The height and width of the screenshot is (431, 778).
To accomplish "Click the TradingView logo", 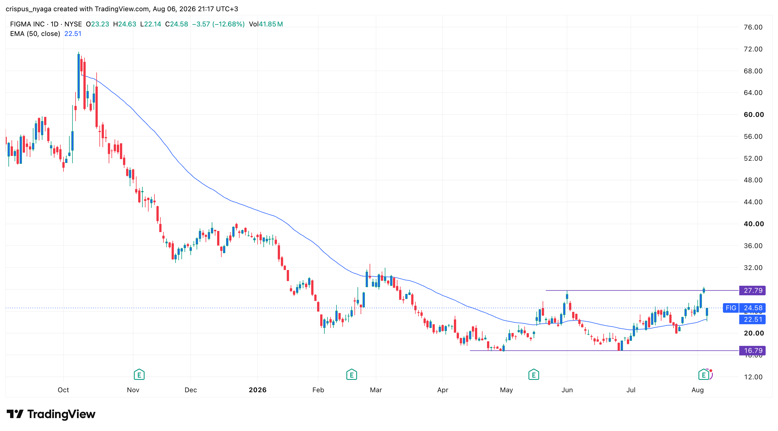I will [51, 414].
